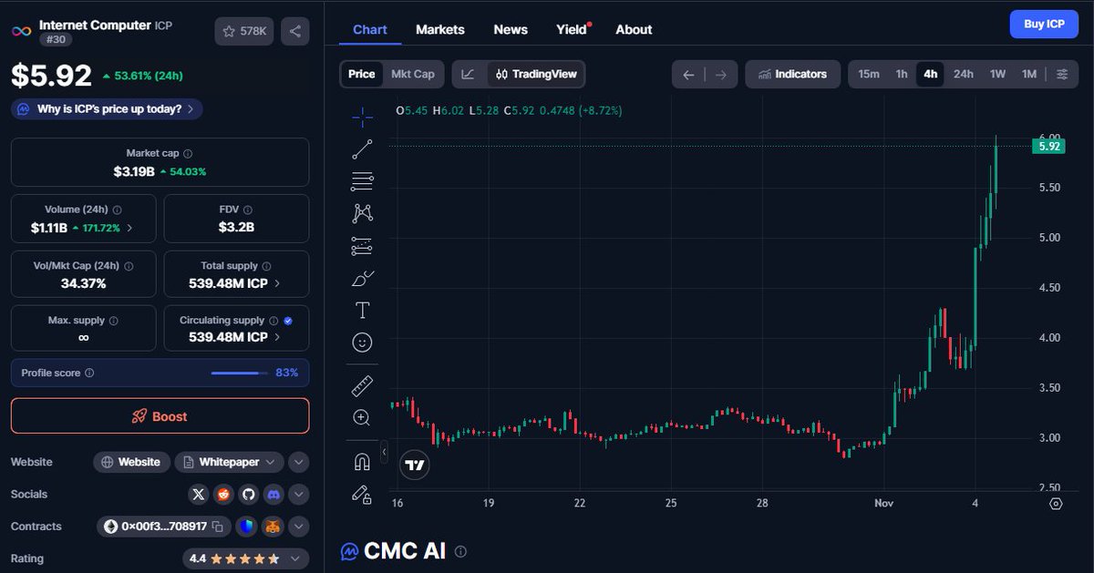Open the X social link
This screenshot has height=573, width=1094.
click(199, 495)
